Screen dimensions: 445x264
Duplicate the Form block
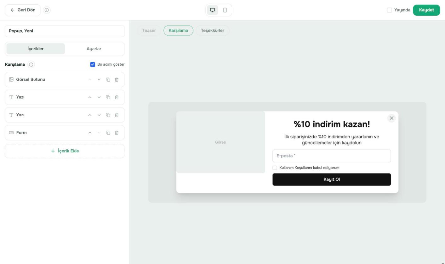tap(108, 133)
